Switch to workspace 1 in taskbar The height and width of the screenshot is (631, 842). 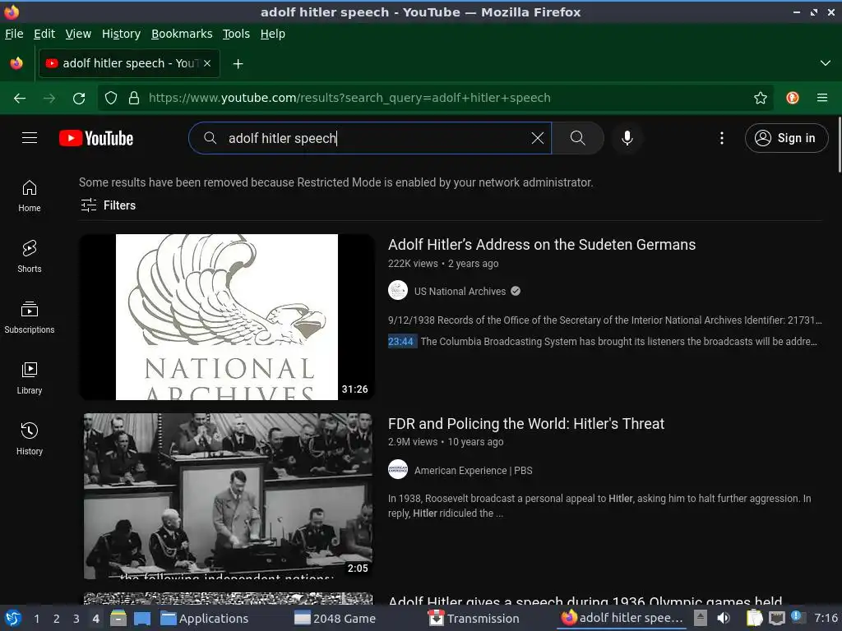tap(36, 619)
